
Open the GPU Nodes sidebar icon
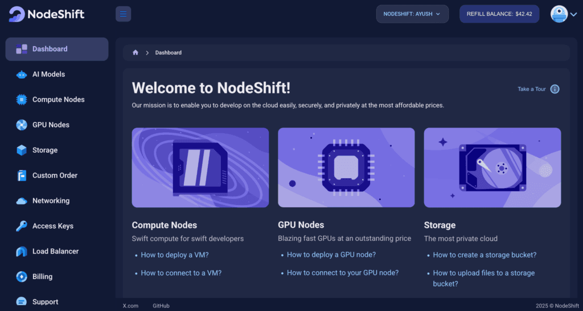point(22,125)
